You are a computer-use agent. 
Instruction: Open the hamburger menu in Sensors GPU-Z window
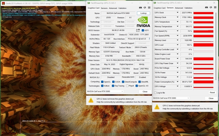[x=215, y=7]
